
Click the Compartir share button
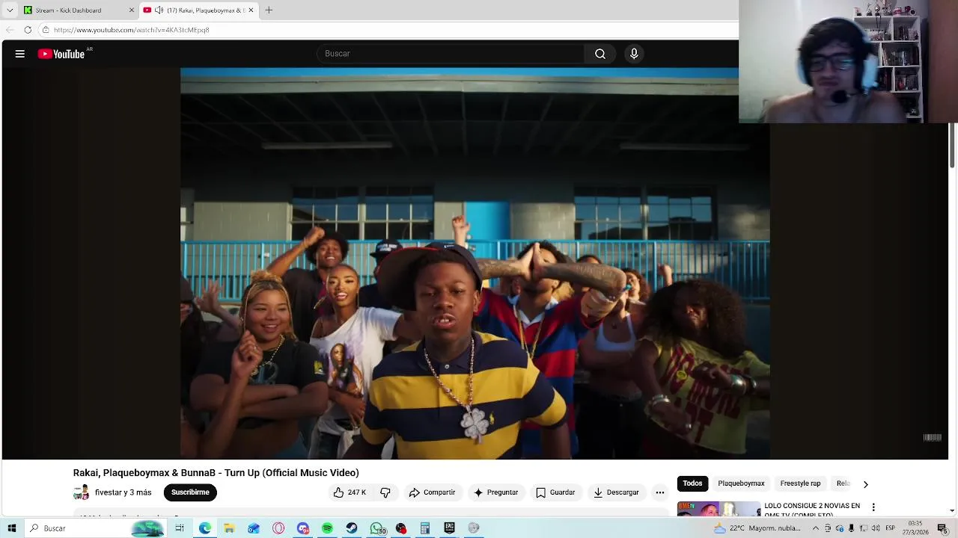point(432,492)
